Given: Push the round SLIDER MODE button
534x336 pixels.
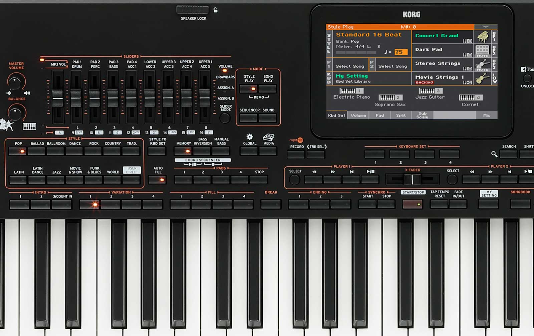Looking at the screenshot, I should pos(225,118).
